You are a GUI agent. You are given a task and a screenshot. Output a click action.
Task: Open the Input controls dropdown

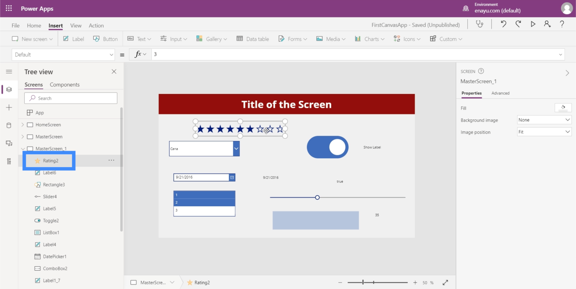(x=174, y=39)
